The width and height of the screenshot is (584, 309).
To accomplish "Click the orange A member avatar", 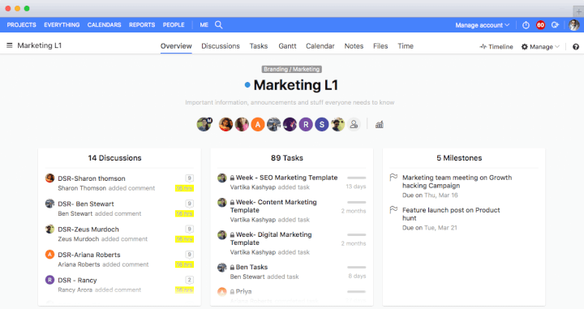I will [258, 124].
